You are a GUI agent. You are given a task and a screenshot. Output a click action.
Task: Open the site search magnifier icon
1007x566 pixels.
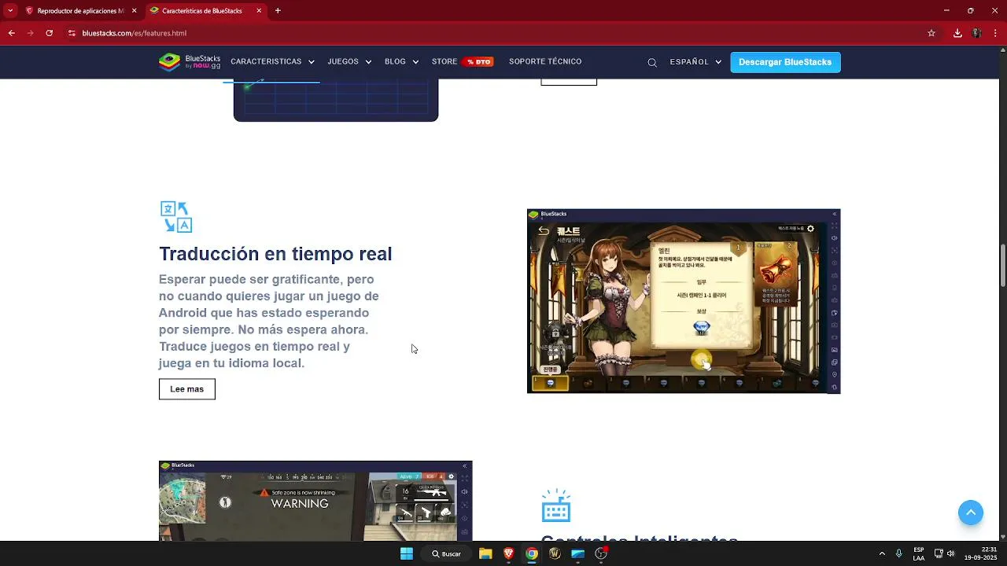(652, 63)
